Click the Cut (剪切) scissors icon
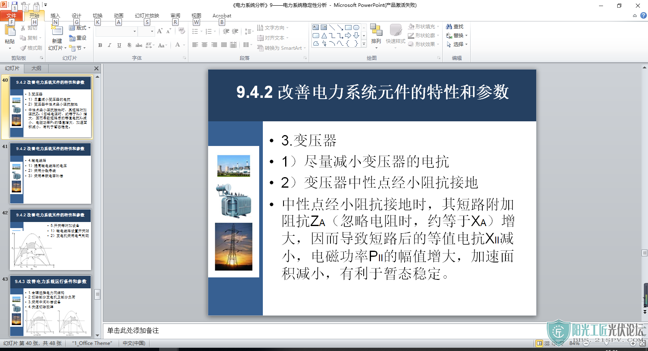Viewport: 648px width, 351px height. [23, 28]
